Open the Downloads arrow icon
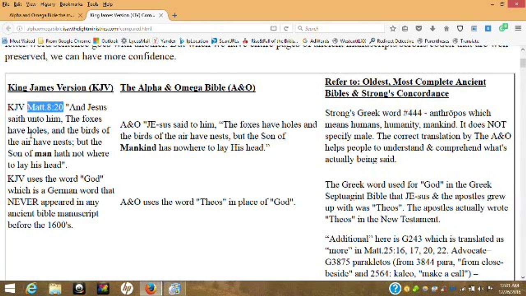526x296 pixels. pyautogui.click(x=432, y=28)
